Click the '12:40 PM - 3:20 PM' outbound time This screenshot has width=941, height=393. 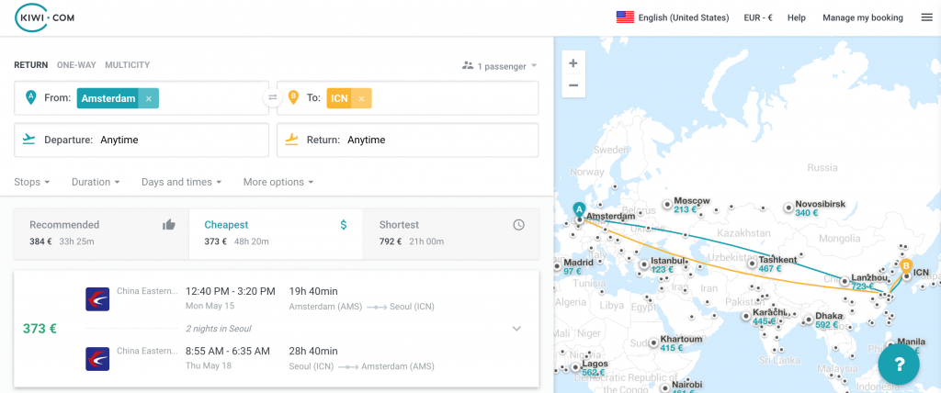tap(231, 292)
